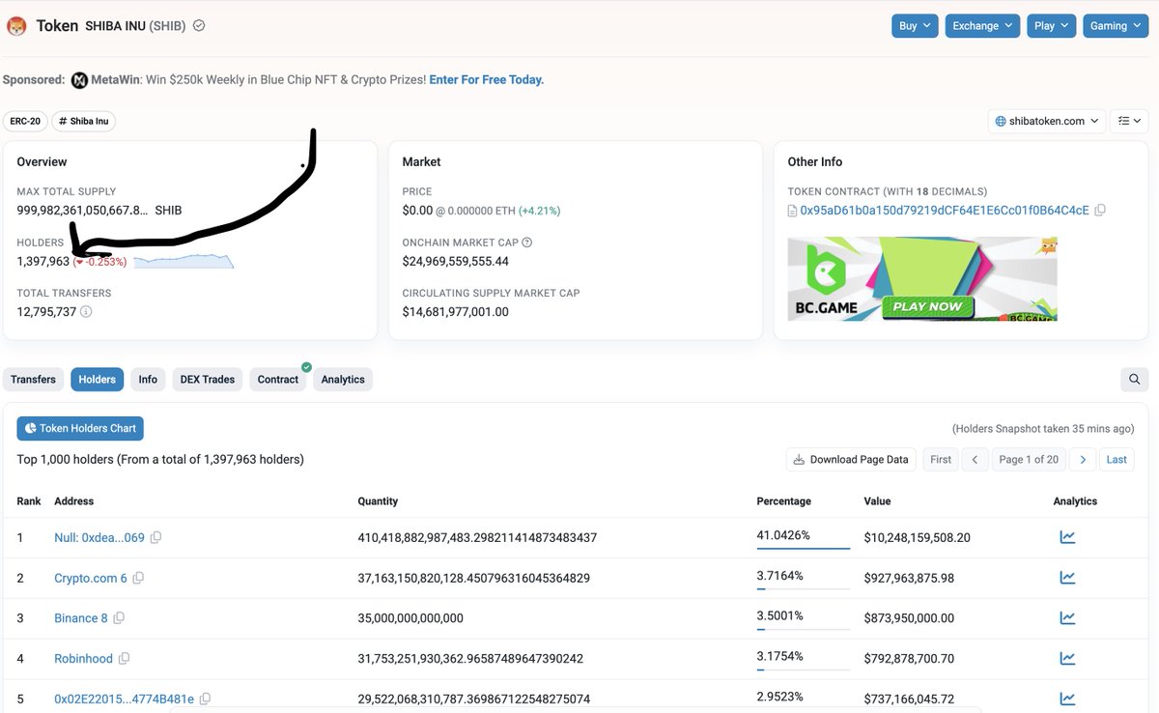Open the Token Holders Chart

(80, 428)
